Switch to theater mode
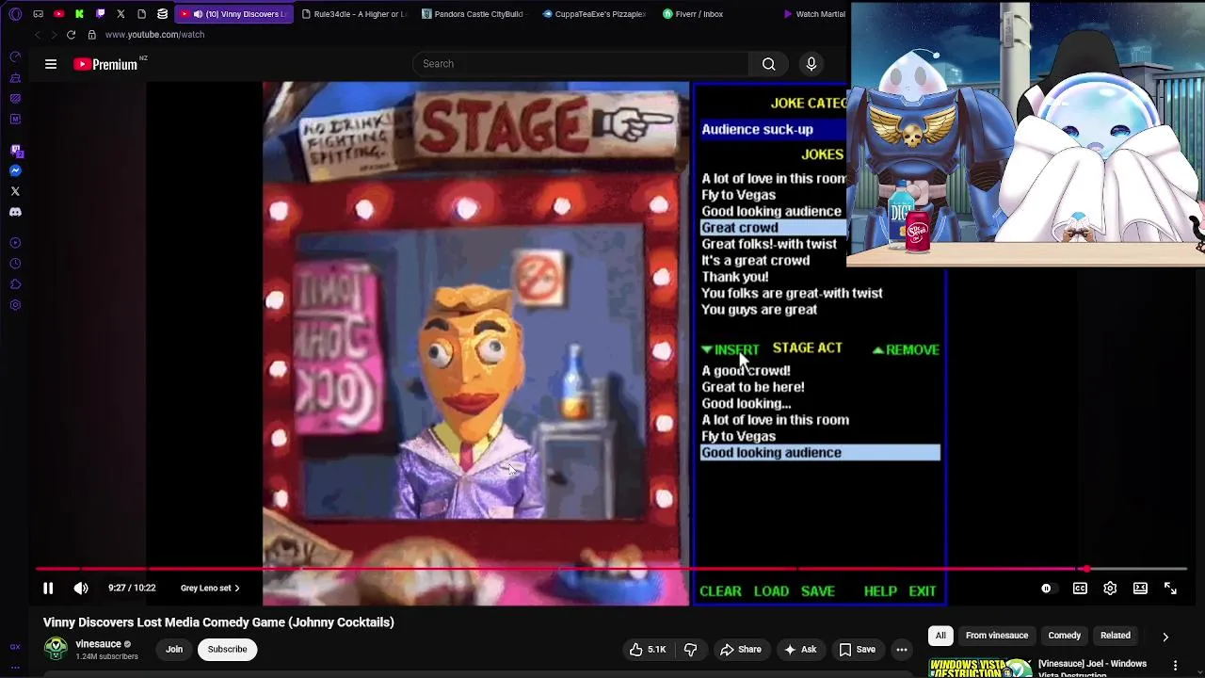This screenshot has width=1205, height=678. click(x=1140, y=589)
